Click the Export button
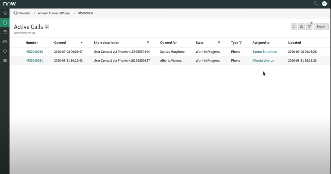 321,27
